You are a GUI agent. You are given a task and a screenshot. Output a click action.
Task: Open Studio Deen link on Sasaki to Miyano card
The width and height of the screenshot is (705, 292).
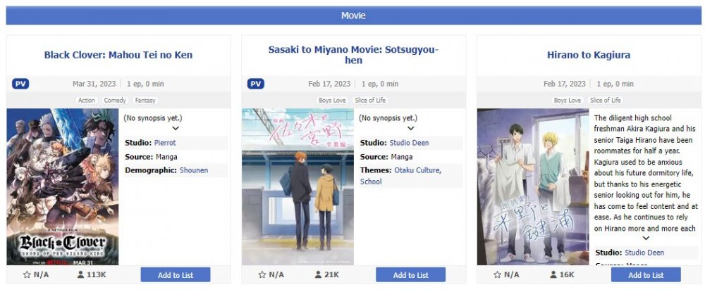pos(409,143)
